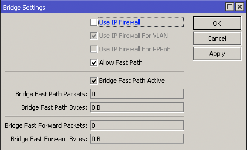This screenshot has width=247, height=150.
Task: Uncheck the Bridge Fast Path Active checkbox
Action: (94, 81)
